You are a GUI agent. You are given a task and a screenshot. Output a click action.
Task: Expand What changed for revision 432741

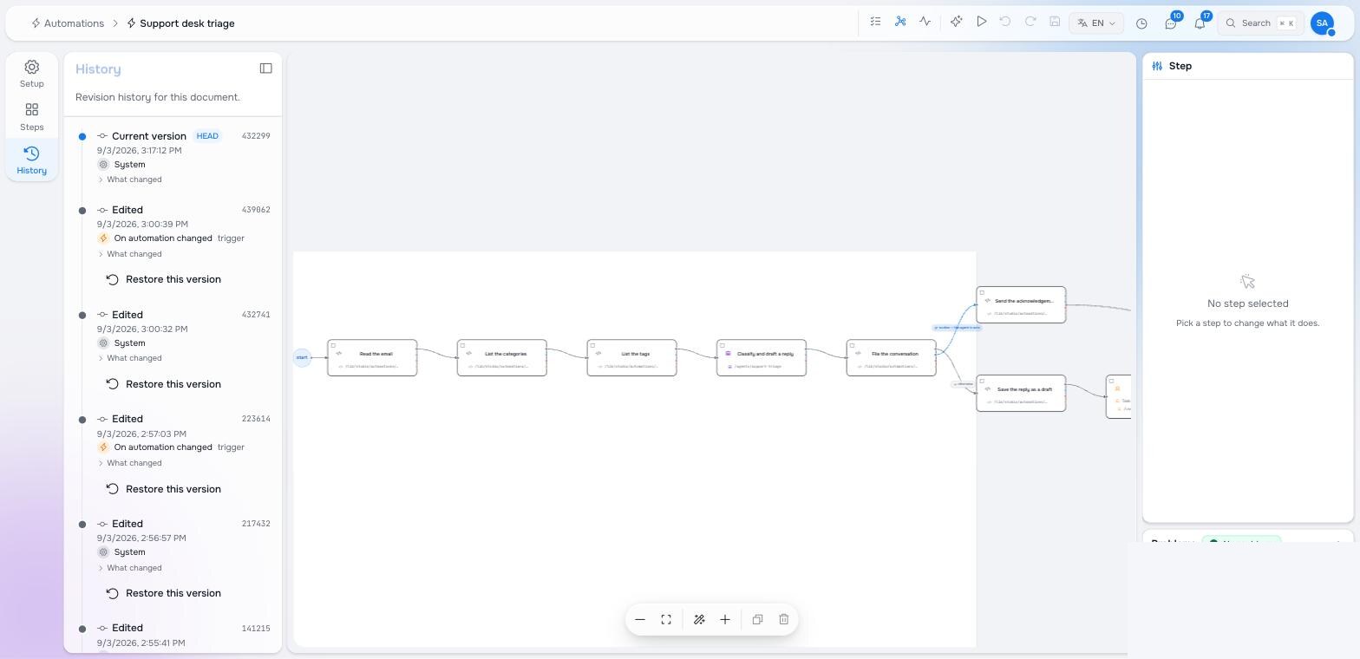click(x=130, y=358)
